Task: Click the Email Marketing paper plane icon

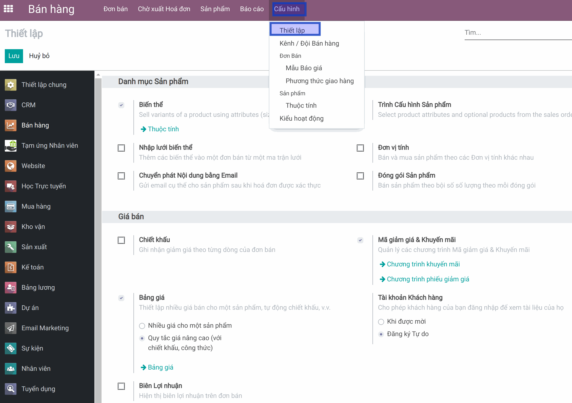Action: [x=11, y=328]
